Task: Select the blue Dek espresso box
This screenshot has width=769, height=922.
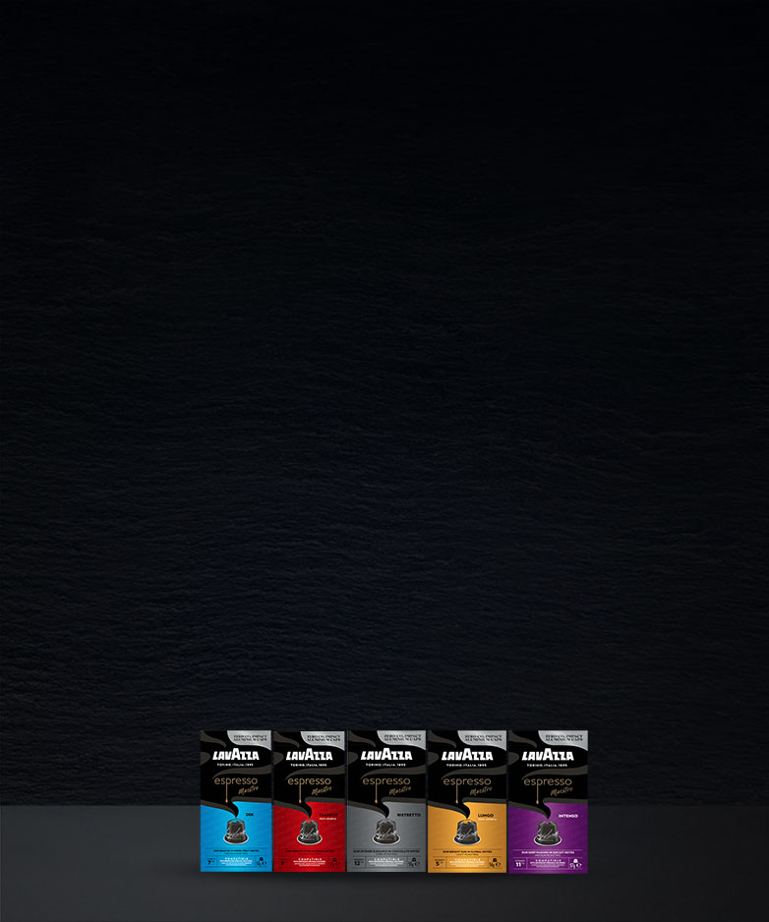Action: click(x=236, y=801)
